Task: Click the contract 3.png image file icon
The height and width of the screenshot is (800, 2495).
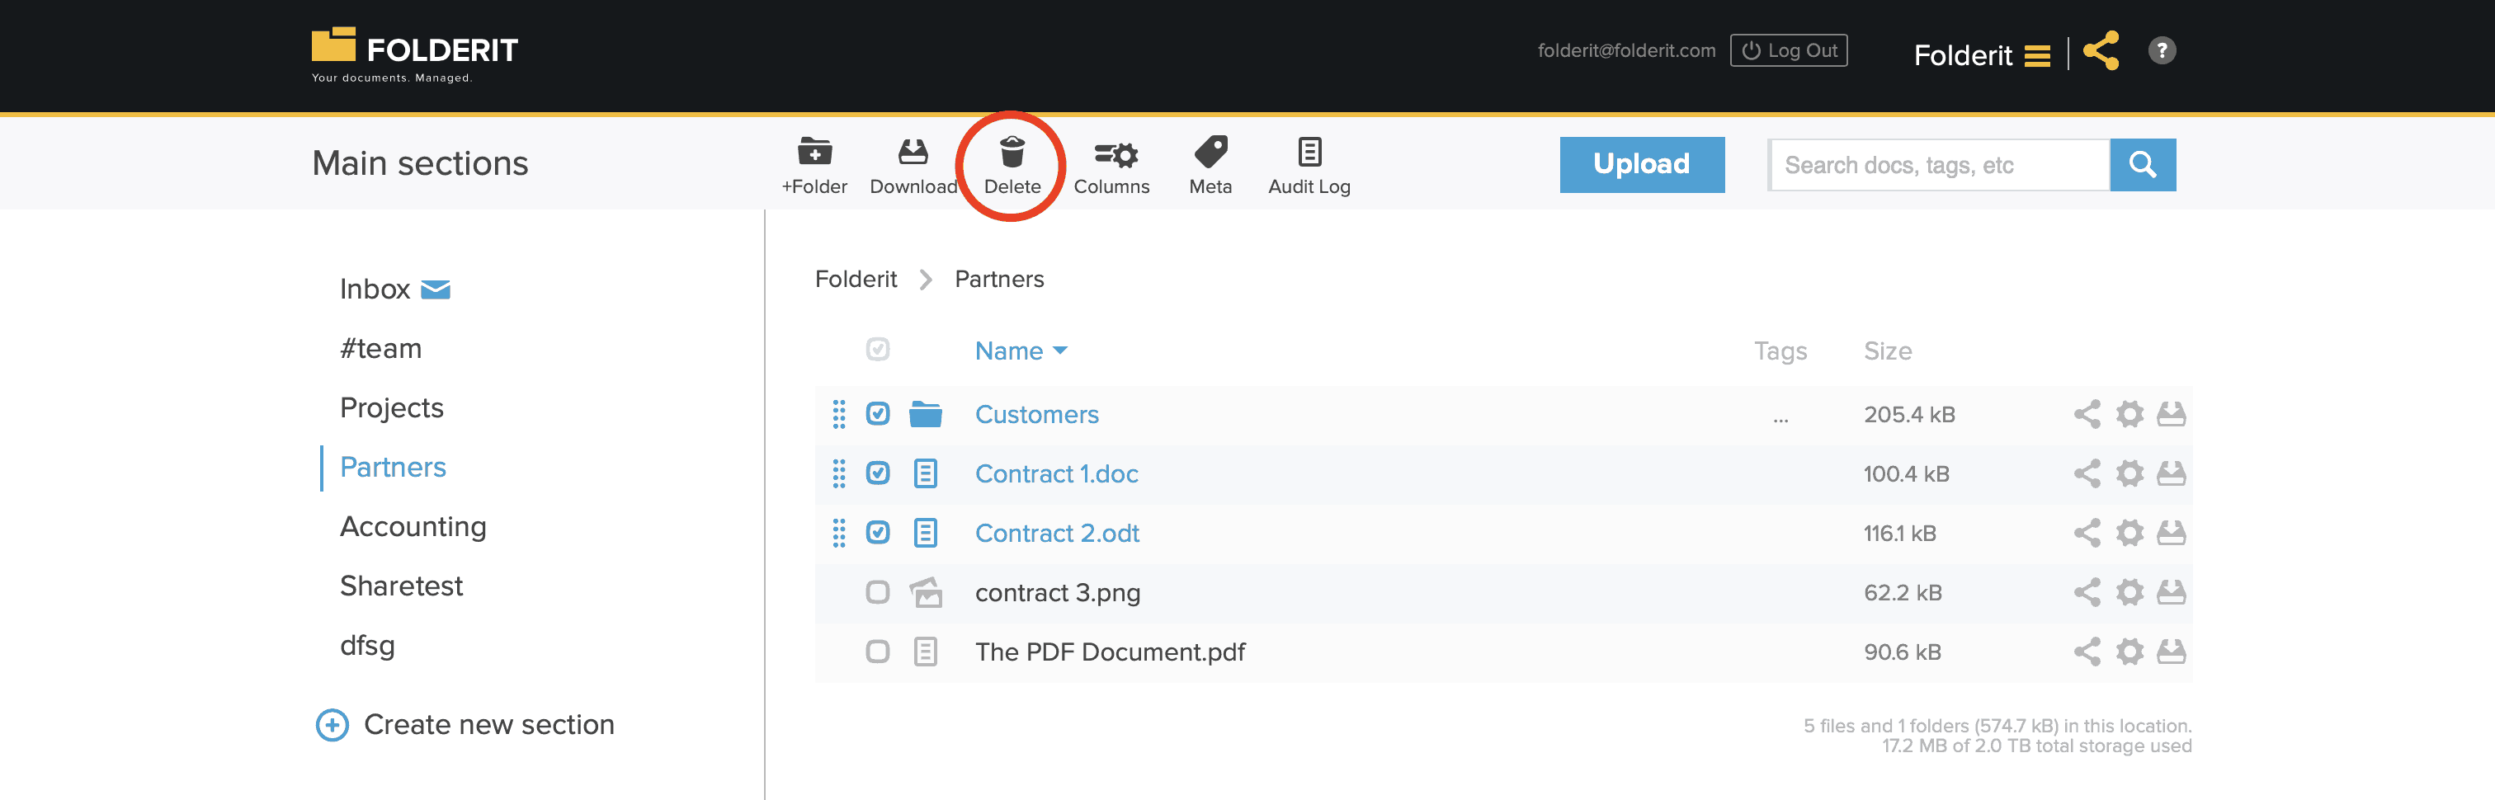Action: tap(926, 592)
